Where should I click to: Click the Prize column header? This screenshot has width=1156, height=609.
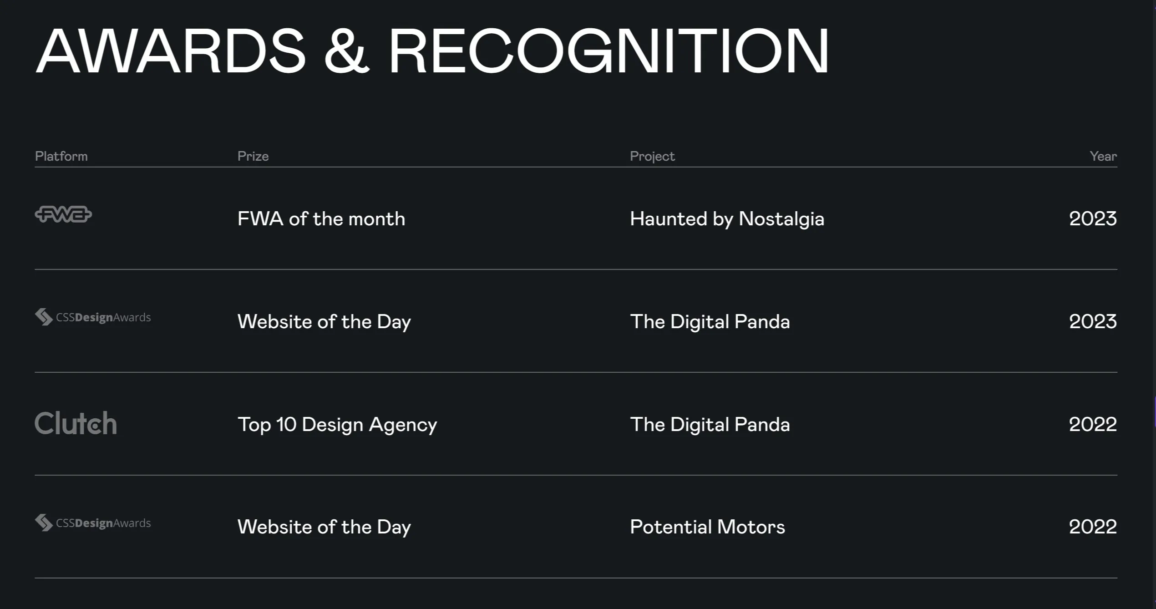coord(253,156)
